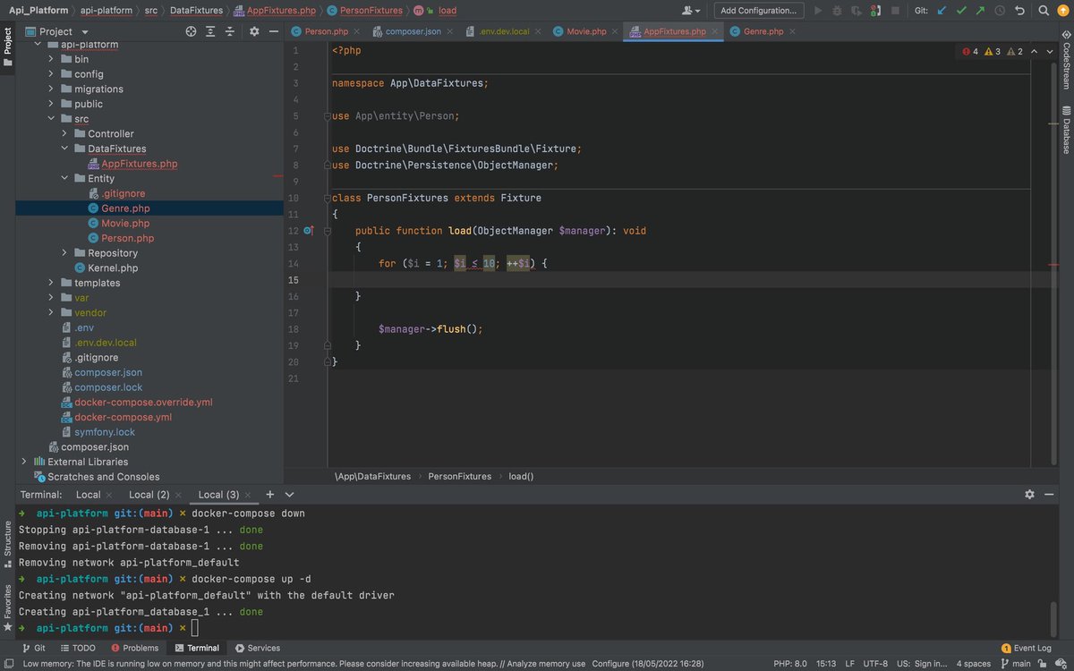
Task: Toggle the CodeStream side panel
Action: 1066,61
